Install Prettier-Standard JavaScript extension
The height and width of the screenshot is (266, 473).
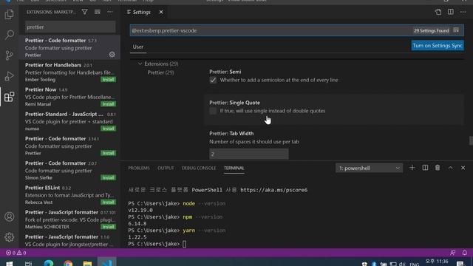pyautogui.click(x=108, y=129)
